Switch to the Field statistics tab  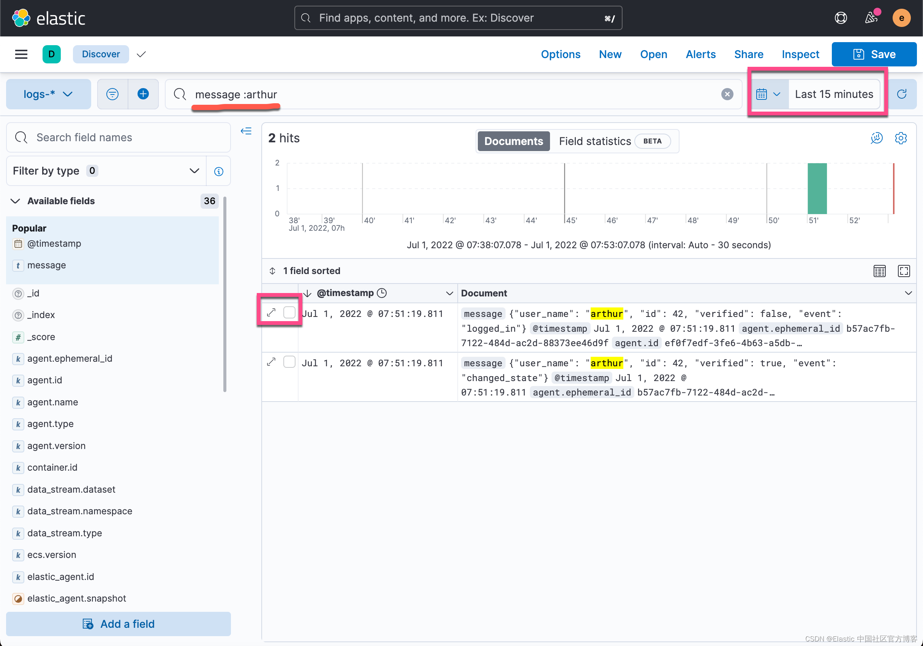[594, 141]
